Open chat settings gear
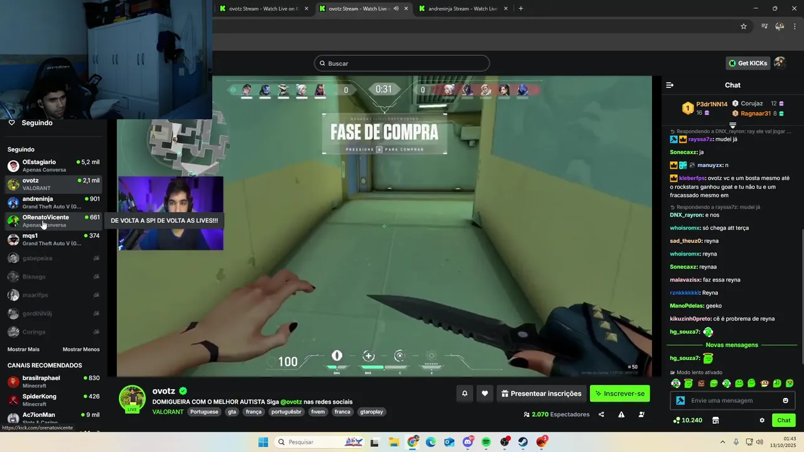 pyautogui.click(x=762, y=420)
